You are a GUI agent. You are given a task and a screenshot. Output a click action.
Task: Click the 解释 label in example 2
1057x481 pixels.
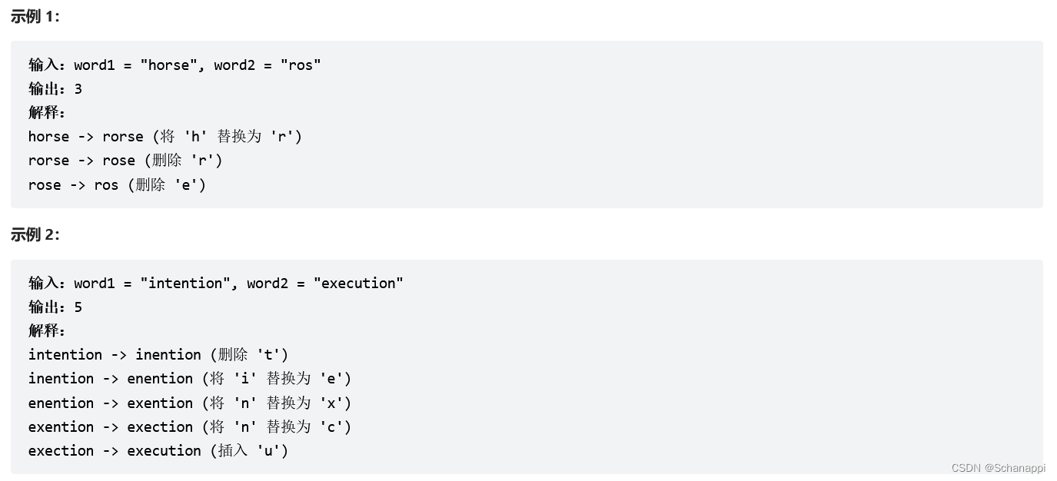(47, 331)
